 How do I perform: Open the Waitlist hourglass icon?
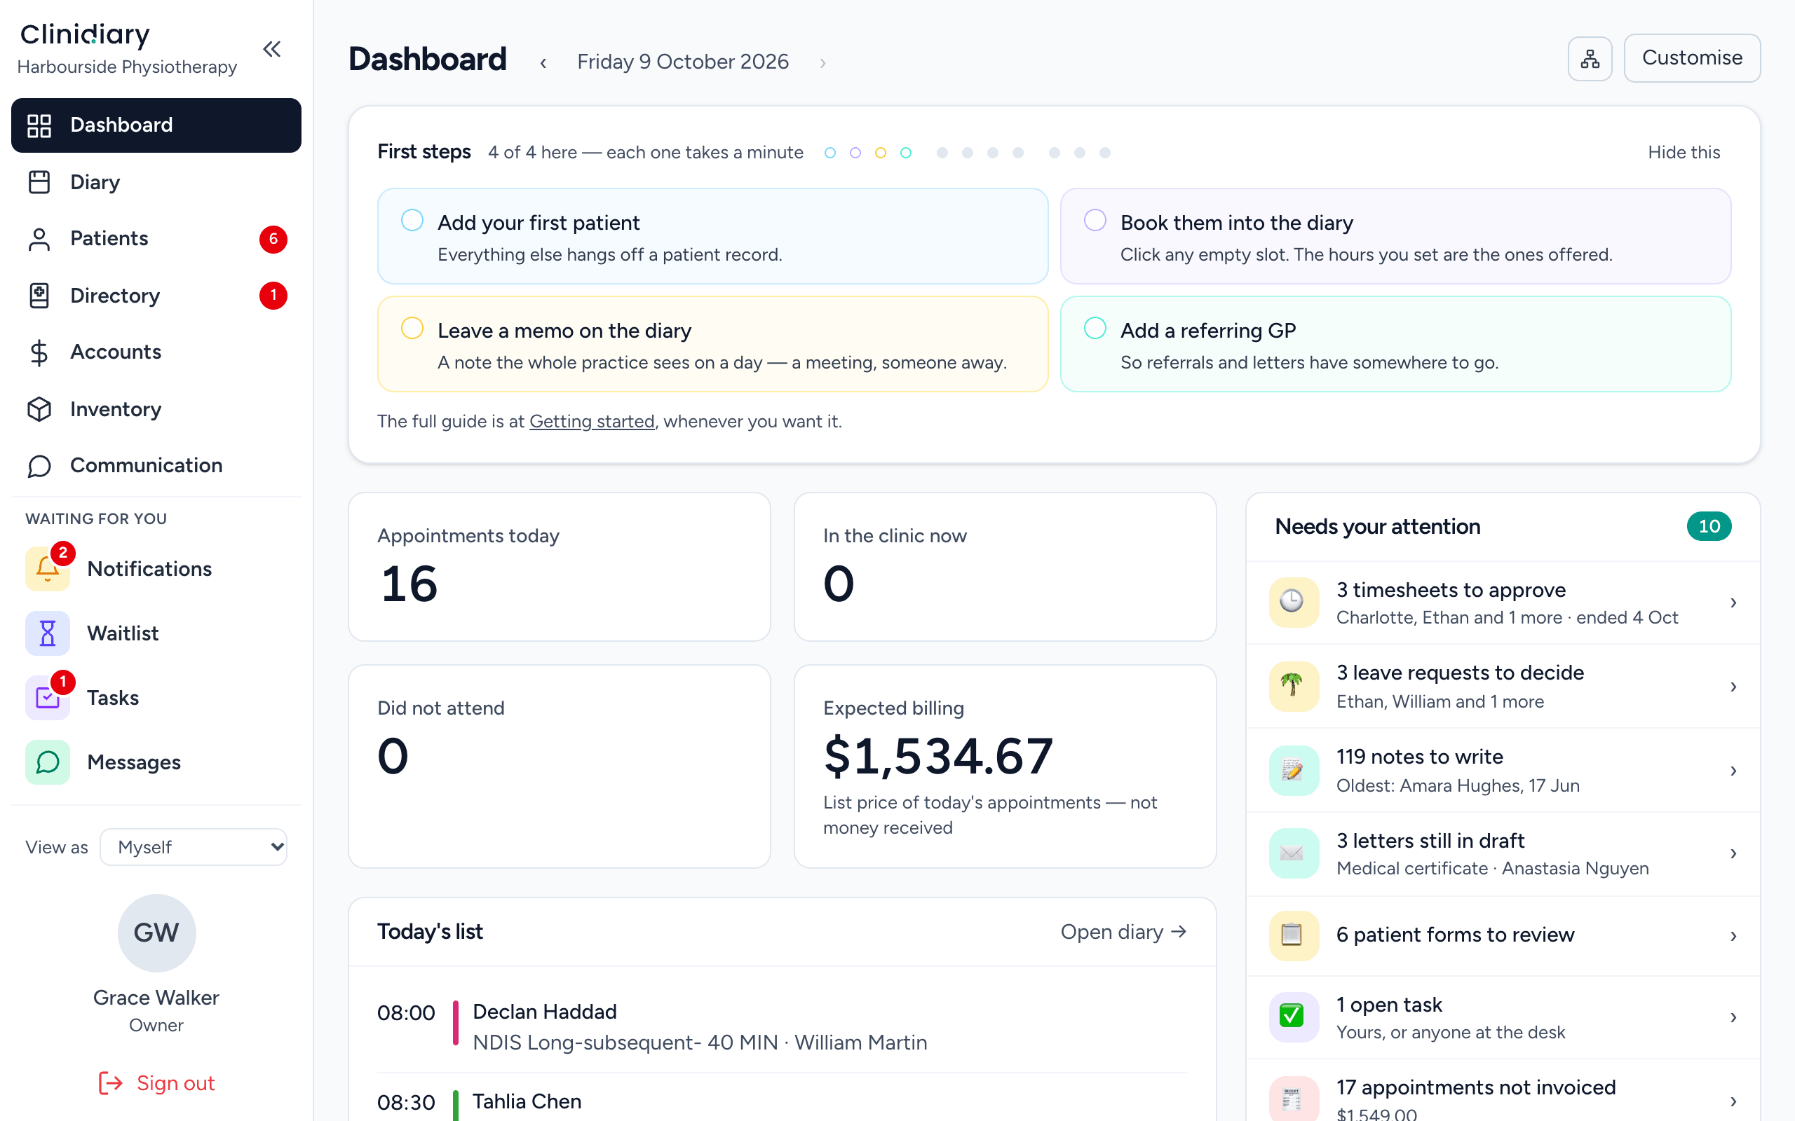coord(48,633)
